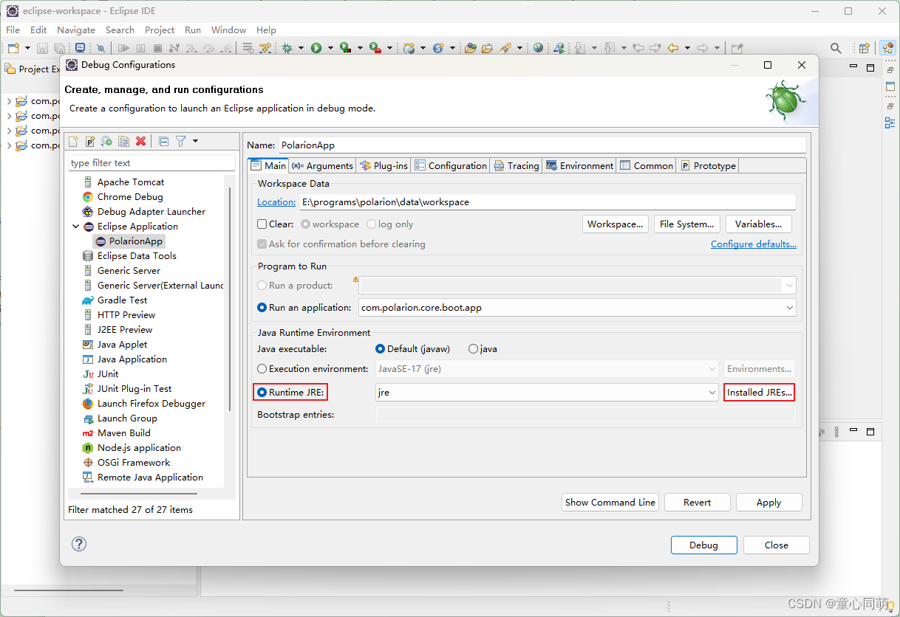Select Debug Adapter Launcher in the list
Image resolution: width=900 pixels, height=617 pixels.
point(151,211)
